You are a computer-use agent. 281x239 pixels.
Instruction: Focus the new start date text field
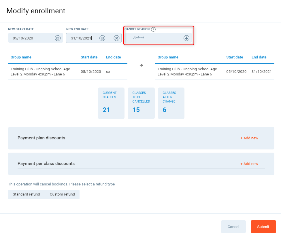pos(30,38)
